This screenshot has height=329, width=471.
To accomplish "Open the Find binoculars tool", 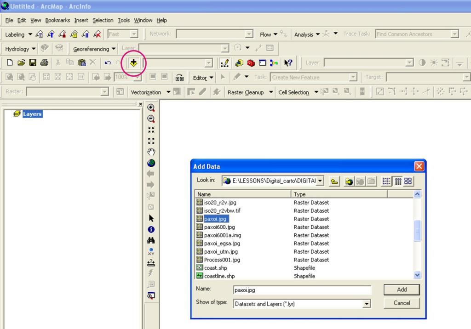I will click(x=151, y=240).
